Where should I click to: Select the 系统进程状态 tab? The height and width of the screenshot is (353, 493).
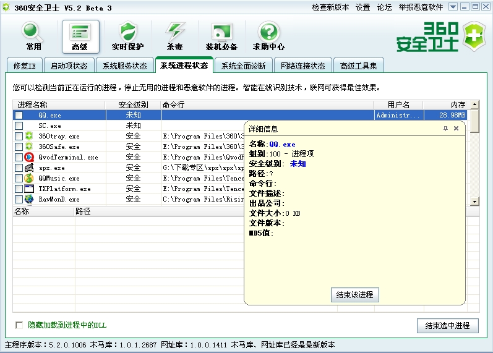point(184,65)
